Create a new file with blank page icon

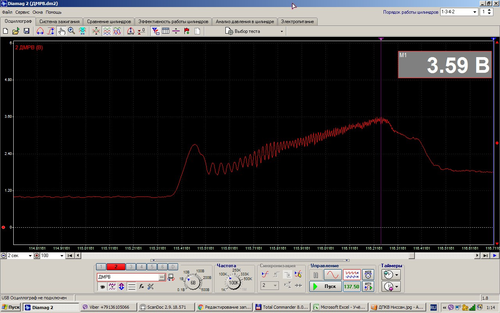[5, 31]
